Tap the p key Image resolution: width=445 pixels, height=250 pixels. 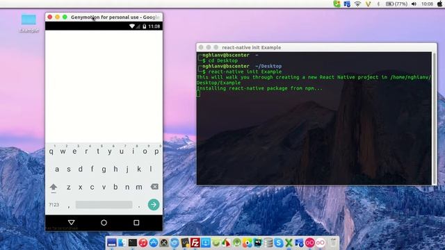(x=156, y=151)
